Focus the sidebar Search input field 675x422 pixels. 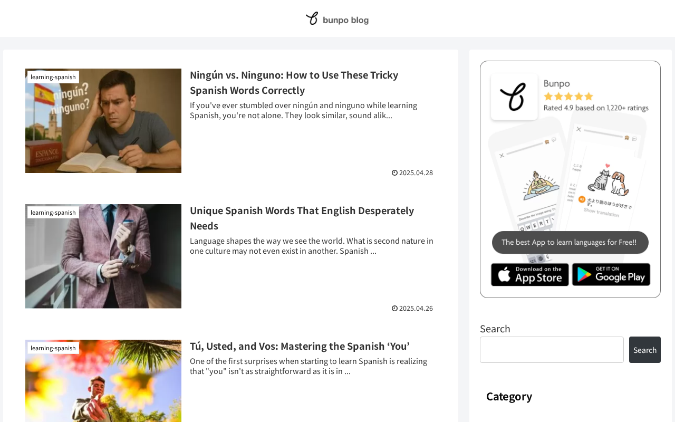tap(552, 350)
